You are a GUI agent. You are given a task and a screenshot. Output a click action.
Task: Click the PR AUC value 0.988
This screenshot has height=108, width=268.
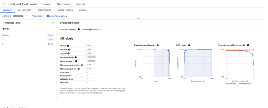[x=89, y=46]
